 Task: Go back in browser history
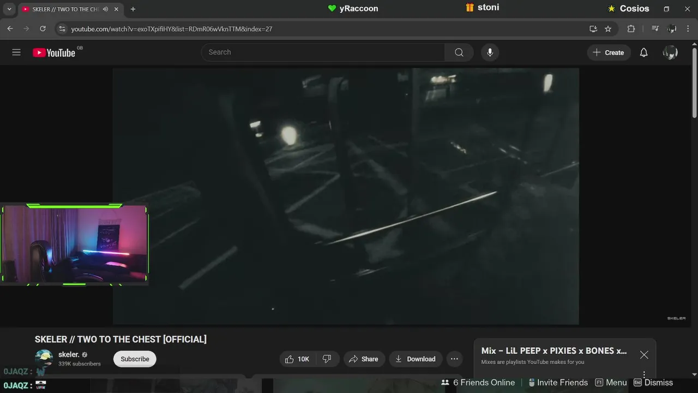10,29
